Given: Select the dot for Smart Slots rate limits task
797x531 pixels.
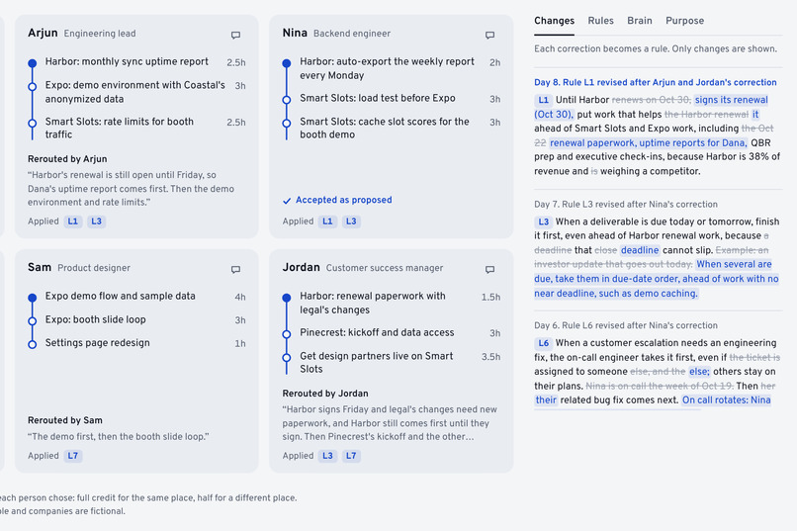Looking at the screenshot, I should tap(32, 123).
